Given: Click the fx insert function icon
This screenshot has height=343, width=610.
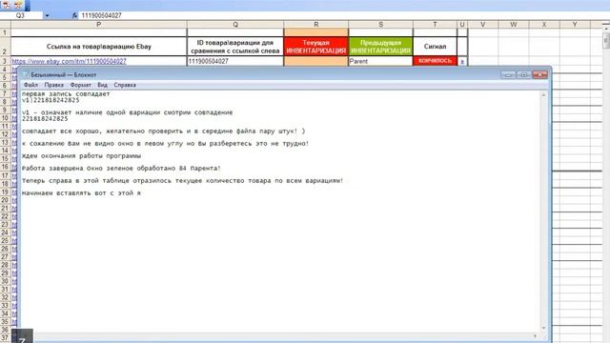Looking at the screenshot, I should (74, 15).
